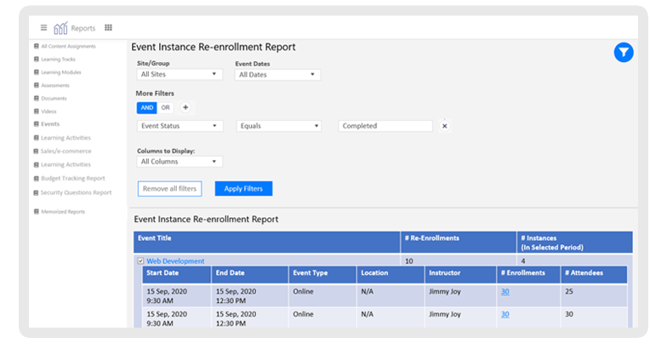Open the Event Dates All Dates dropdown
The image size is (667, 343).
277,75
